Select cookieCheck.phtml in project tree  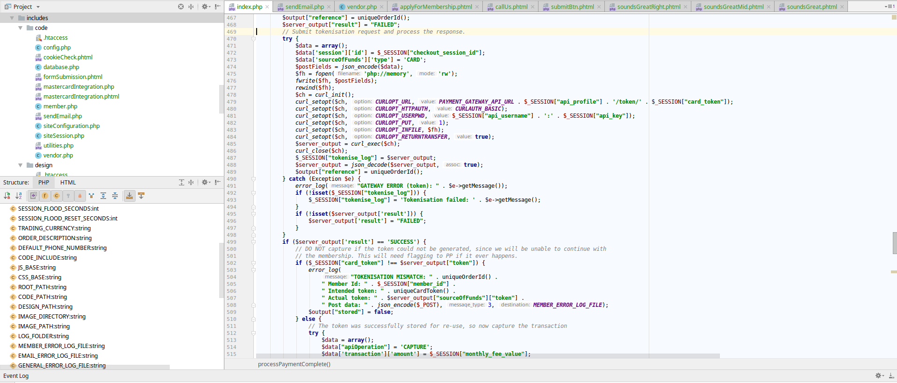coord(68,57)
